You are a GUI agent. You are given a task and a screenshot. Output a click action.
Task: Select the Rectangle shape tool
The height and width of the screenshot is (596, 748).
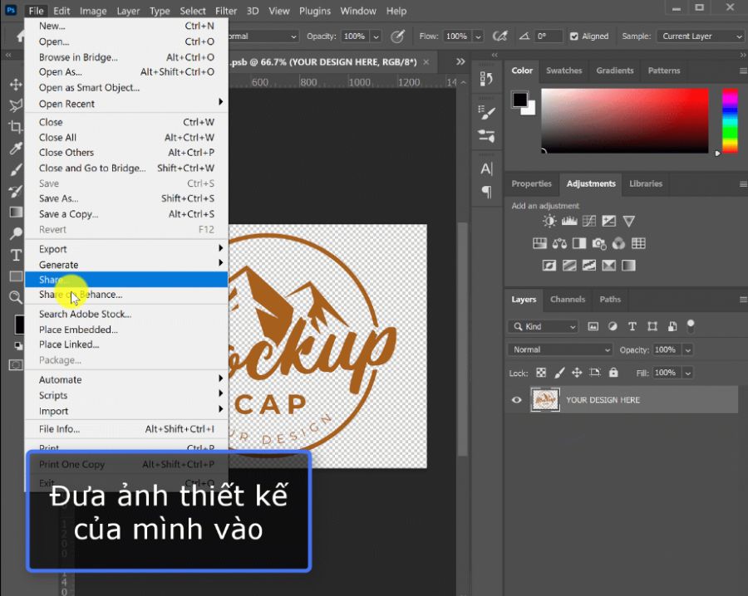click(x=16, y=276)
